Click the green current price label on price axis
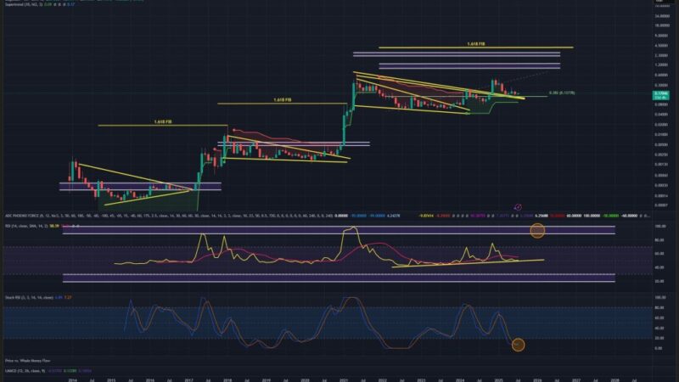 [661, 95]
